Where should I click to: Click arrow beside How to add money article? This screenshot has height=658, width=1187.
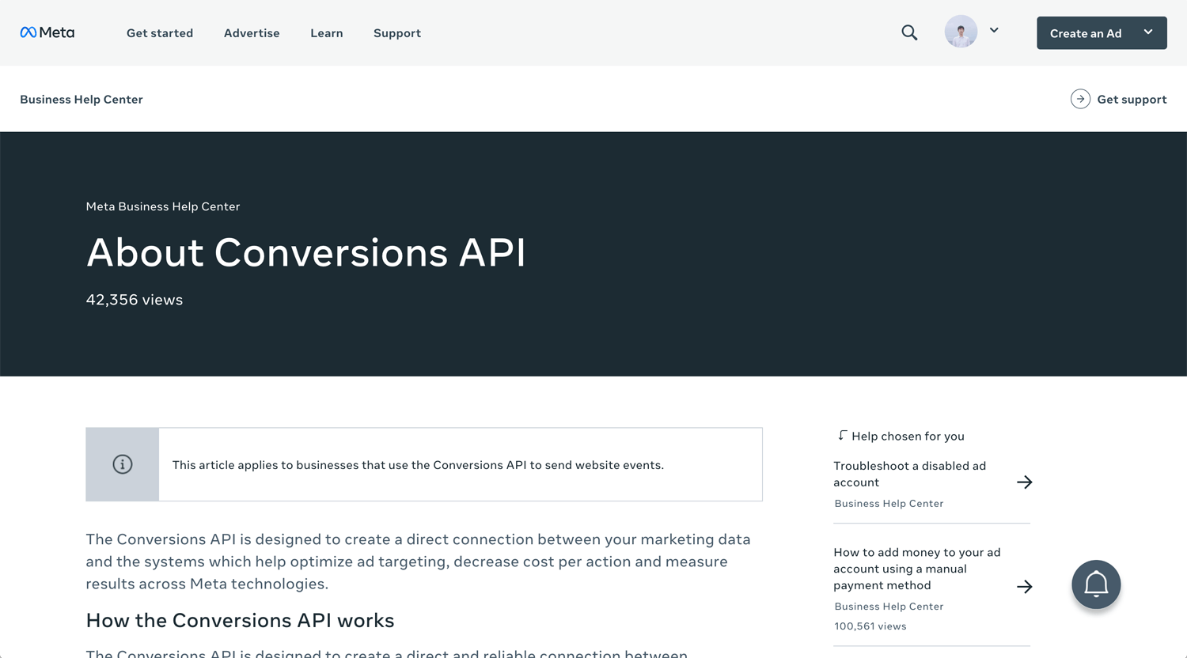(x=1025, y=587)
